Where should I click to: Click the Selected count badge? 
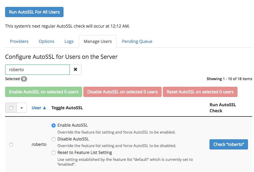(x=24, y=79)
